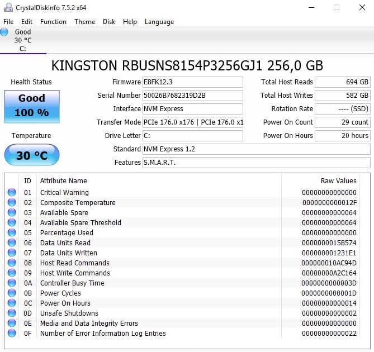Click status orb for Media and Data Integrity Errors
This screenshot has height=352, width=374.
point(12,323)
